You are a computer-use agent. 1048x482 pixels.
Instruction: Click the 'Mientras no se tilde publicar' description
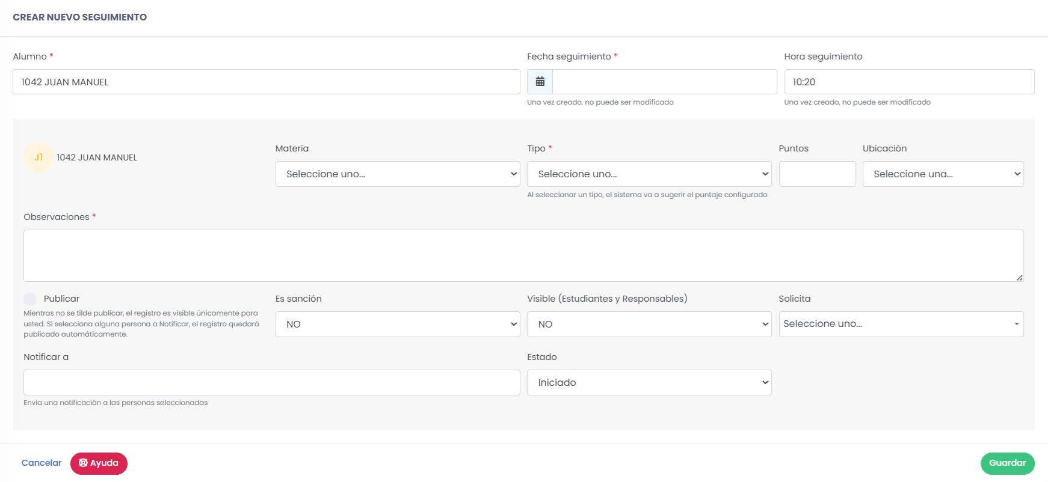coord(141,323)
